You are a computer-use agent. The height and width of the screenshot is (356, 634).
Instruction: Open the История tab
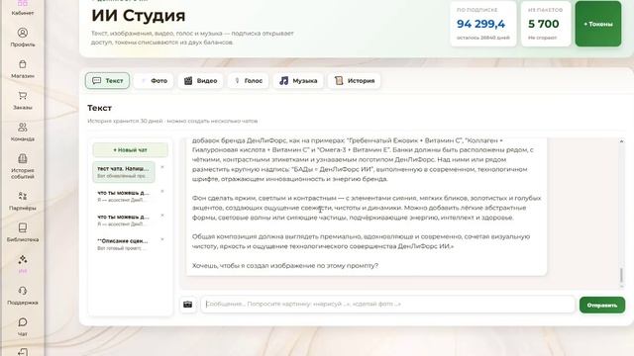pyautogui.click(x=355, y=81)
